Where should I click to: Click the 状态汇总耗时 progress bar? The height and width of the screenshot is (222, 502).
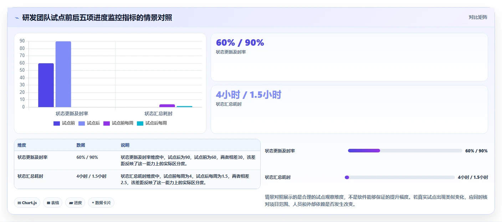point(400,177)
